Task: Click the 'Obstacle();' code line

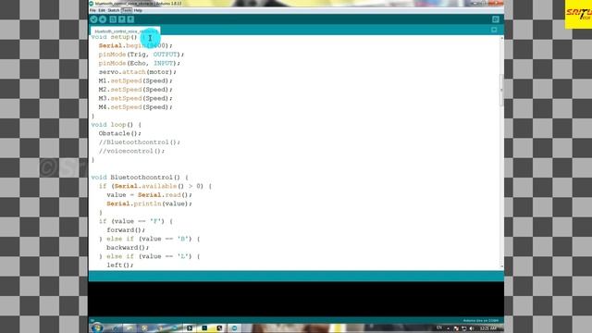Action: coord(119,133)
